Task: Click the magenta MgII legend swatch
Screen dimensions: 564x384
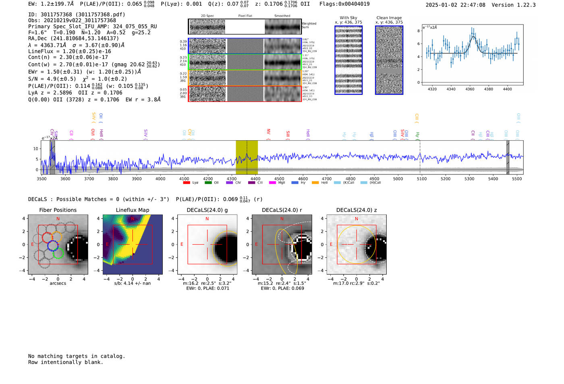Action: (x=272, y=183)
